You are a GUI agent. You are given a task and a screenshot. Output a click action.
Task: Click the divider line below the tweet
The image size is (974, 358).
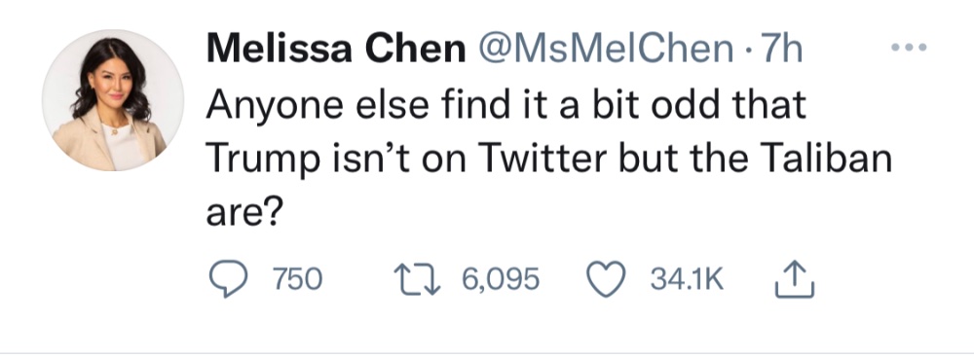pyautogui.click(x=487, y=354)
